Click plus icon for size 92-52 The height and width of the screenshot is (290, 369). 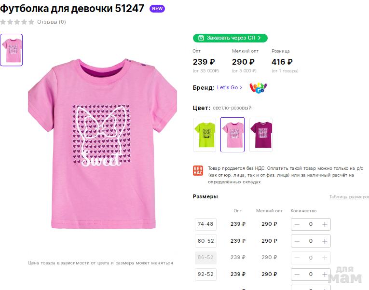pyautogui.click(x=325, y=275)
